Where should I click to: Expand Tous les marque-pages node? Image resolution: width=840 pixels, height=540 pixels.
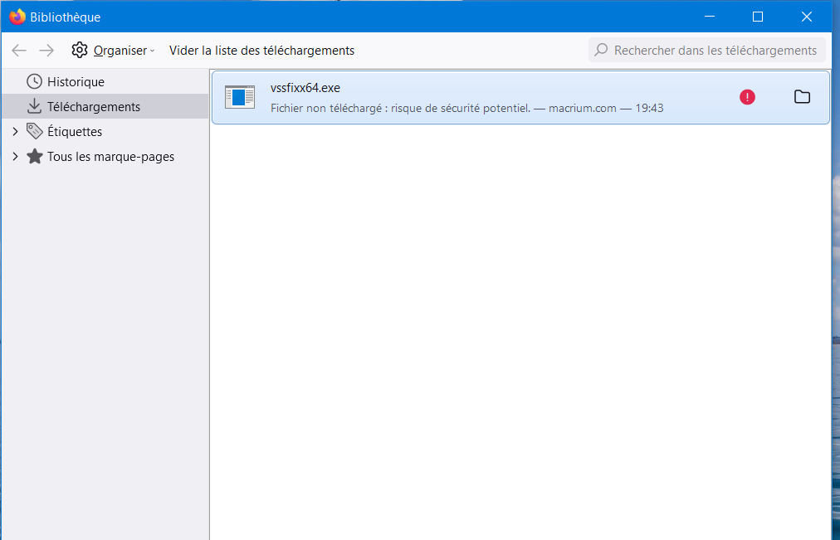15,156
